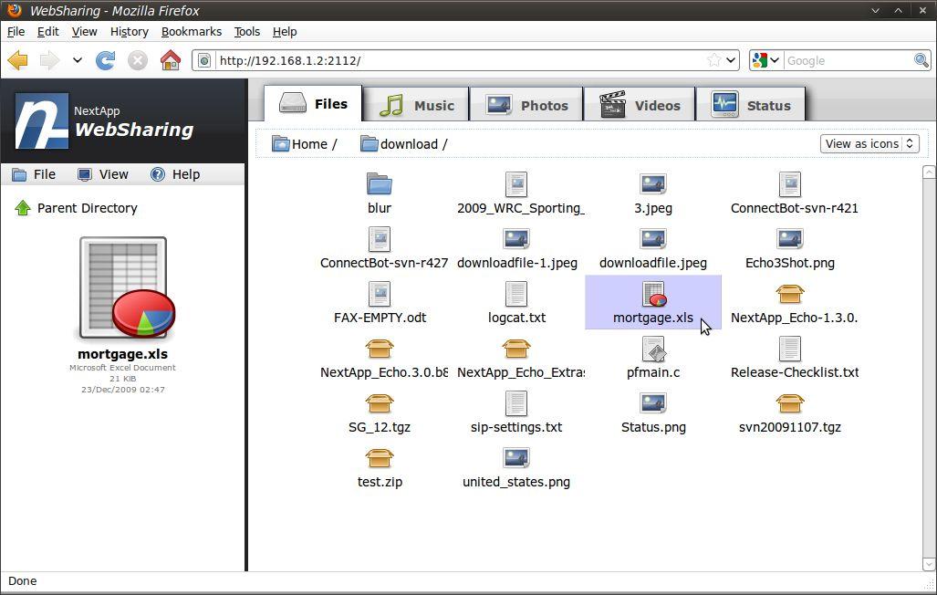Switch to the Photos tab
Viewport: 937px width, 595px height.
[526, 105]
